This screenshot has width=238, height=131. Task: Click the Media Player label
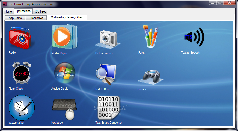(x=59, y=53)
